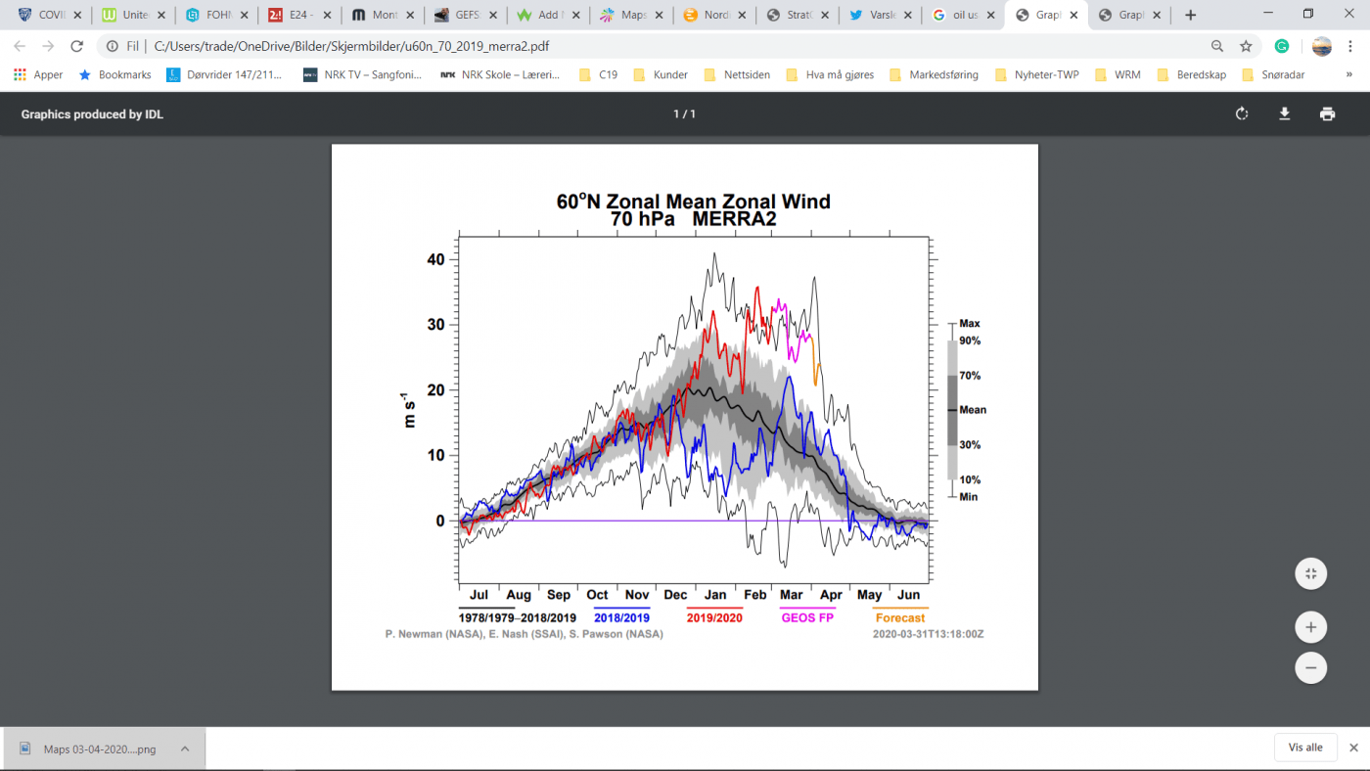1370x771 pixels.
Task: Zoom out of the PDF
Action: [x=1310, y=667]
